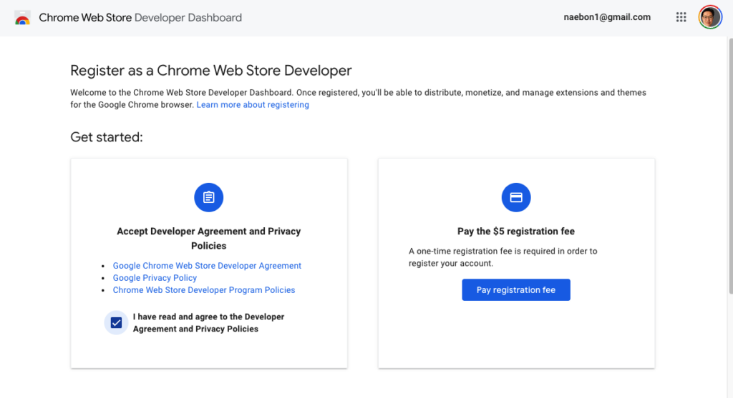
Task: Uncheck the Developer Agreement checkbox
Action: click(x=117, y=323)
